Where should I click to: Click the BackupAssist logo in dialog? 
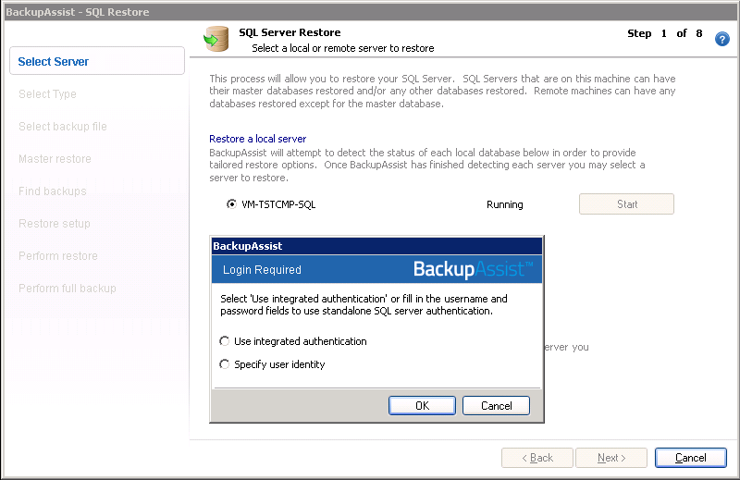pyautogui.click(x=473, y=269)
